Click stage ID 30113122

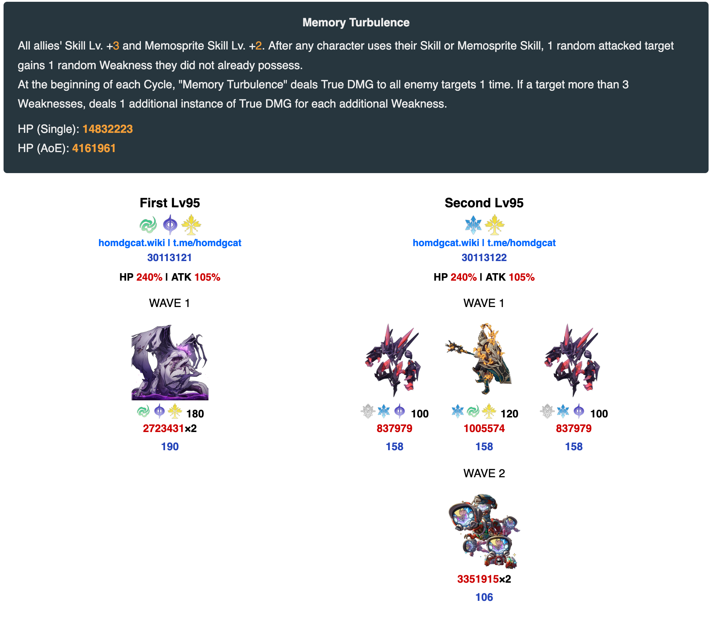[x=484, y=258]
